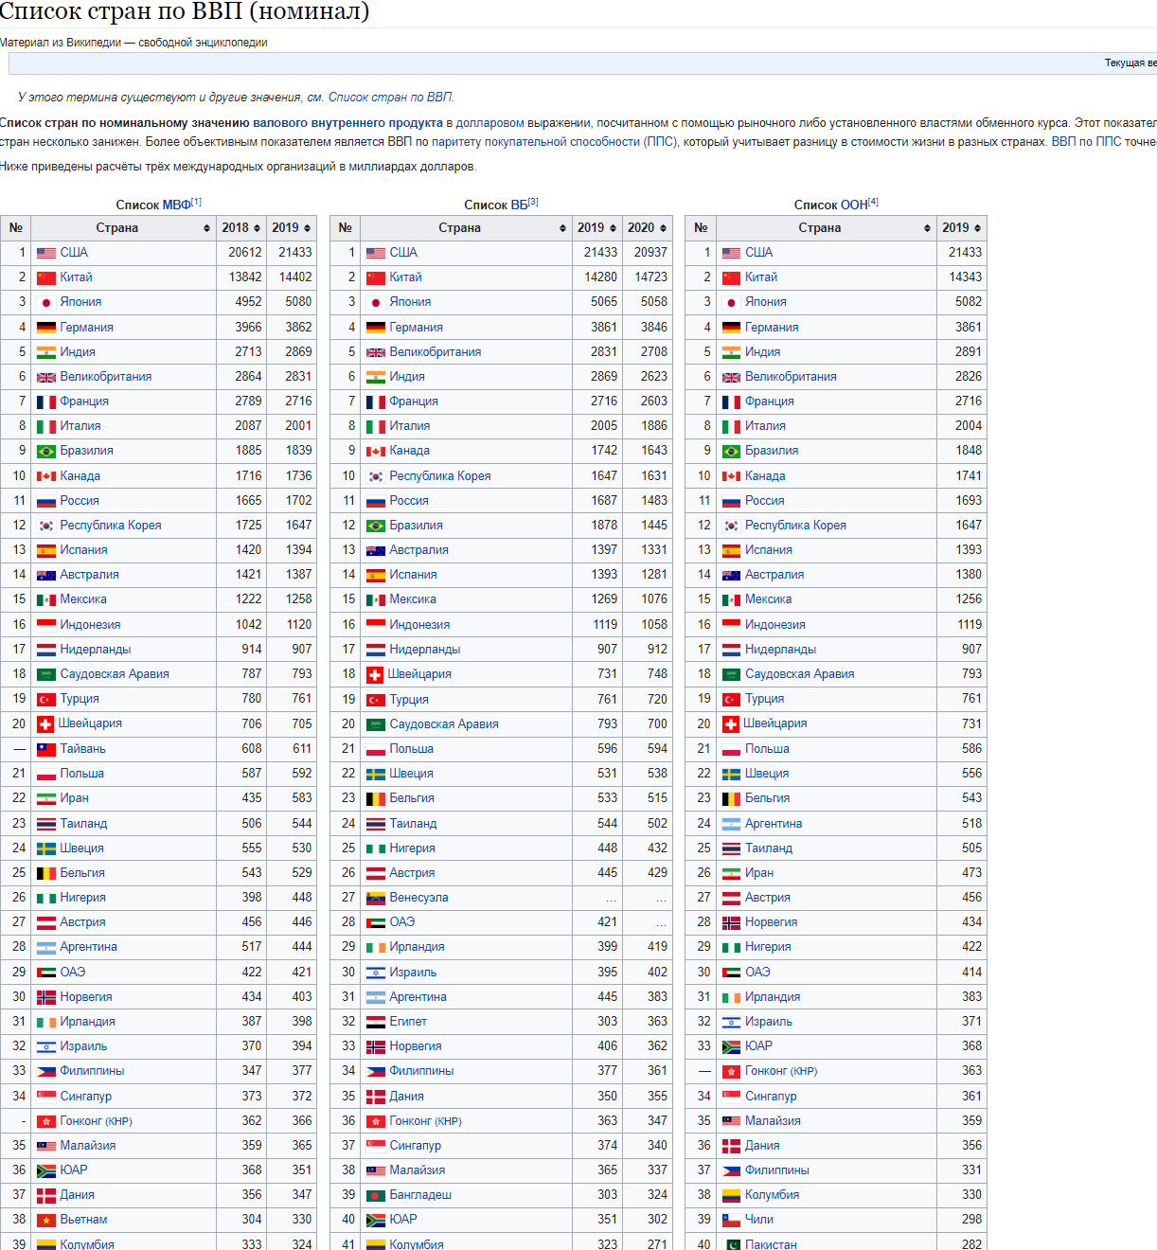Open 'паритету покупательной способности (ППС)' link
The width and height of the screenshot is (1157, 1250).
[x=554, y=142]
